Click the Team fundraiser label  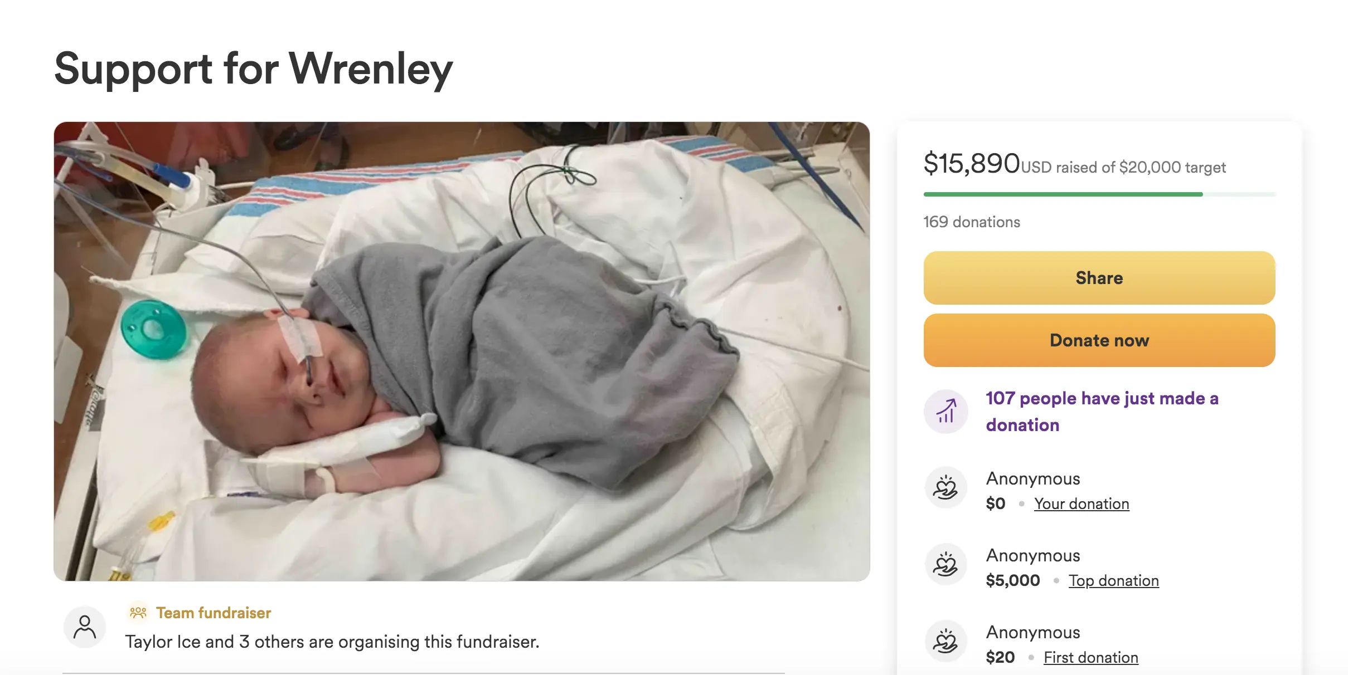pos(214,613)
